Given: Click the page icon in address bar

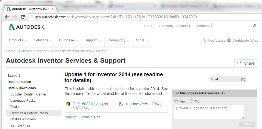Looking at the screenshot, I should coord(31,17).
